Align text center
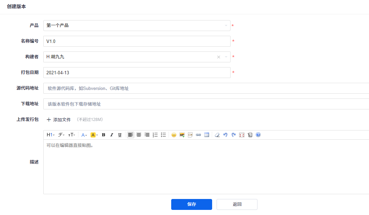The image size is (369, 215). click(138, 135)
